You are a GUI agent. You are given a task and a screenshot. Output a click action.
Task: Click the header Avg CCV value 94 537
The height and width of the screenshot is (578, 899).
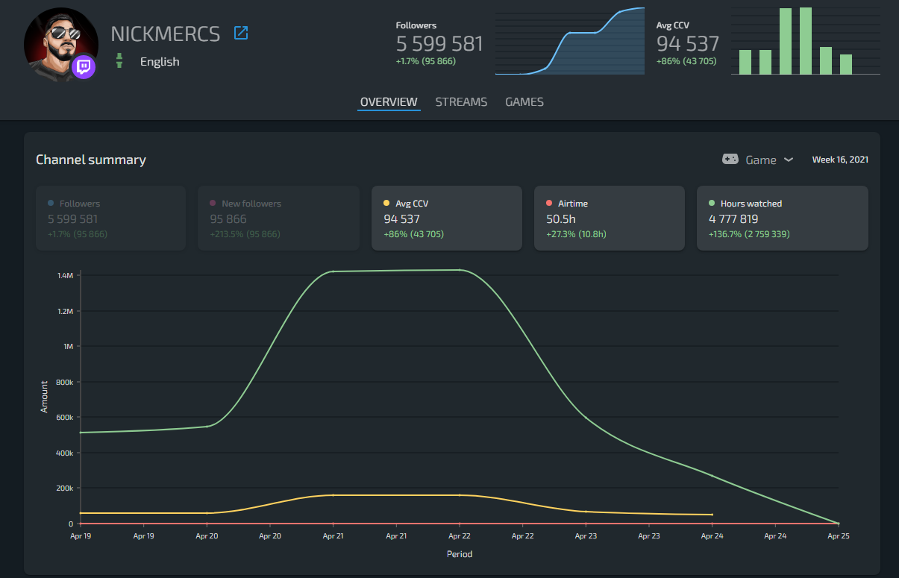click(688, 44)
